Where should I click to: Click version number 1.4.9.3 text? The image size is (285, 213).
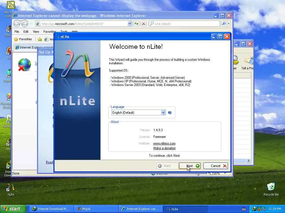click(x=158, y=130)
